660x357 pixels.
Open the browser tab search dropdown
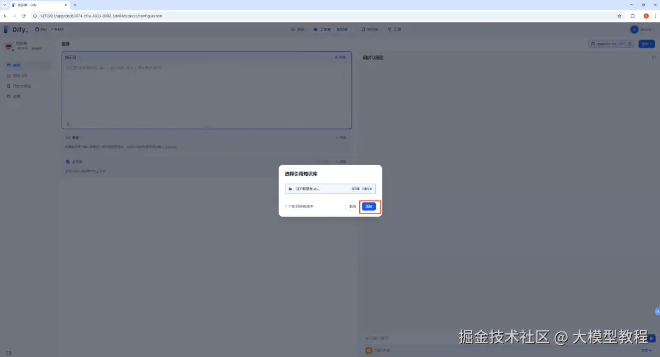[4, 5]
